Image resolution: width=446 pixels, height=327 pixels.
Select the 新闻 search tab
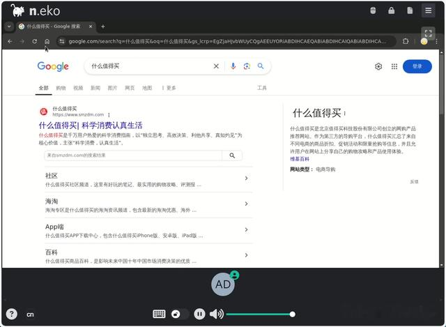tap(95, 88)
